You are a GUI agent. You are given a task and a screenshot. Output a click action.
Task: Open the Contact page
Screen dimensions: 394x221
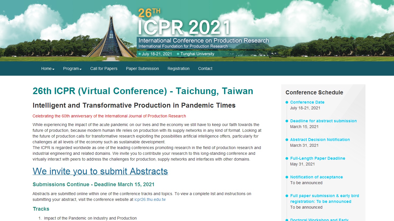[x=205, y=68]
